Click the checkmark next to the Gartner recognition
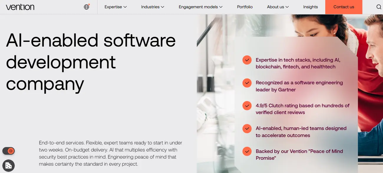The height and width of the screenshot is (173, 383). [247, 83]
